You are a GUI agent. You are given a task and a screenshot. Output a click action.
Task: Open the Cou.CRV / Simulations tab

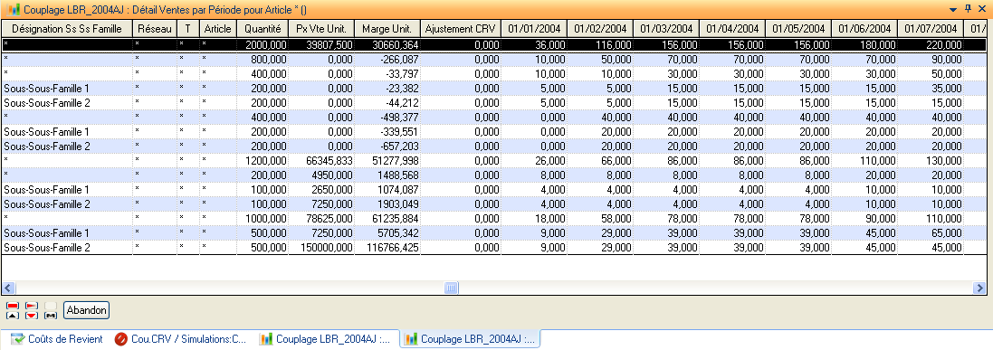pyautogui.click(x=180, y=339)
